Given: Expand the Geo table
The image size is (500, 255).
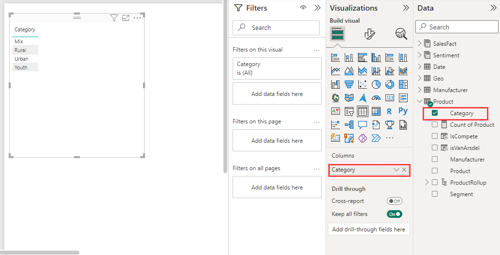Looking at the screenshot, I should coord(419,78).
